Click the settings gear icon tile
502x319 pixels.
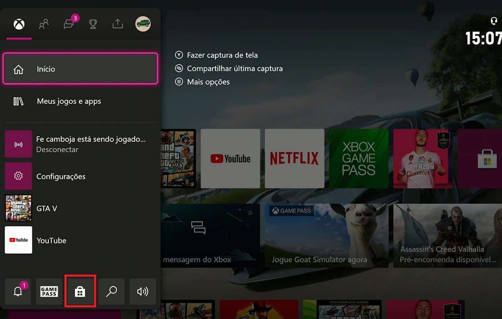18,176
